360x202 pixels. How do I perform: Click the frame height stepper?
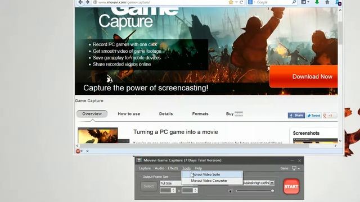click(195, 190)
